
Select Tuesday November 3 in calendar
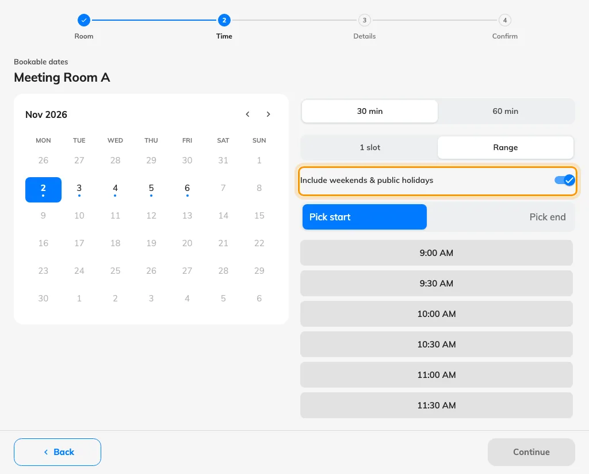coord(79,190)
